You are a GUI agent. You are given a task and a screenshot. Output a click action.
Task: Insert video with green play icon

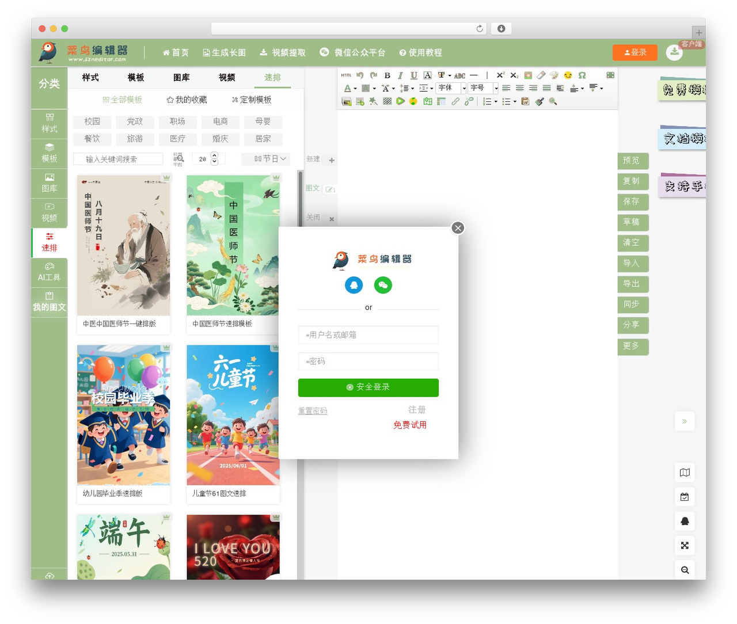click(400, 101)
